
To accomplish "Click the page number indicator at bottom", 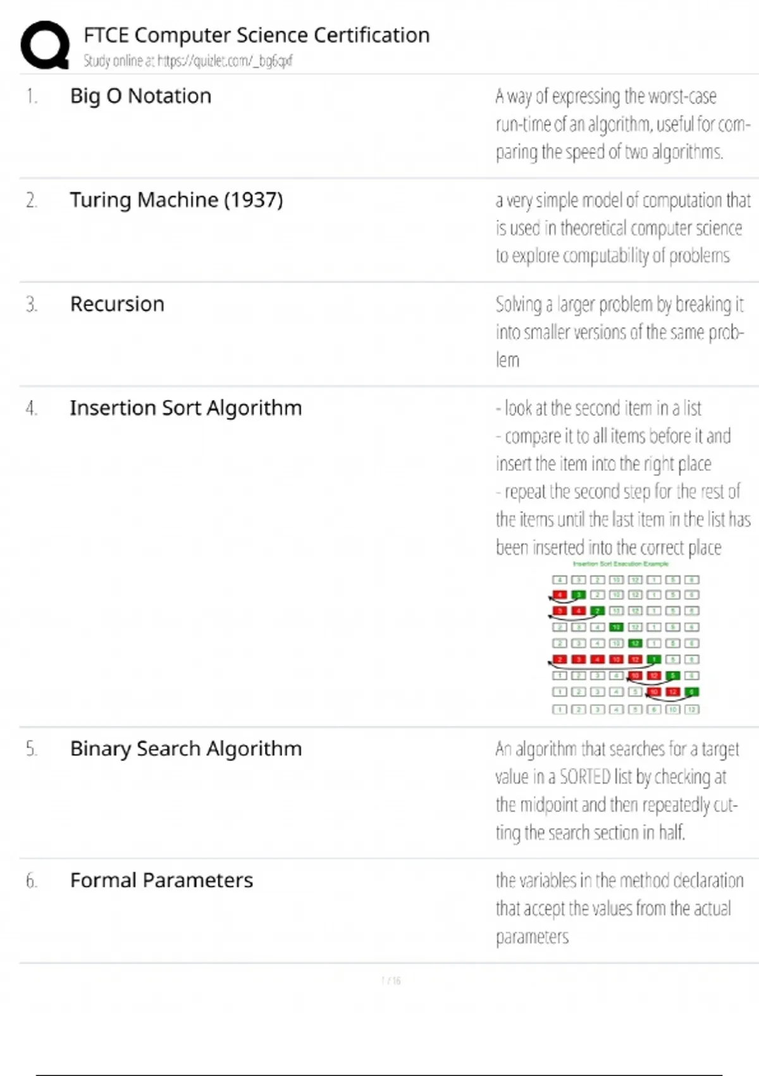I will (391, 980).
